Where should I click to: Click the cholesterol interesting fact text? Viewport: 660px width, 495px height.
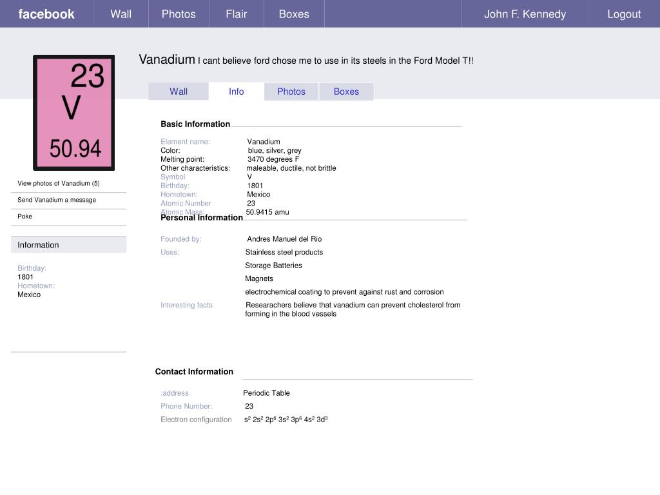pos(353,309)
